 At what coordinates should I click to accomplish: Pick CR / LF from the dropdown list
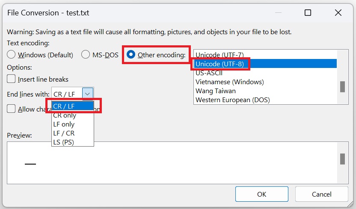pyautogui.click(x=72, y=106)
